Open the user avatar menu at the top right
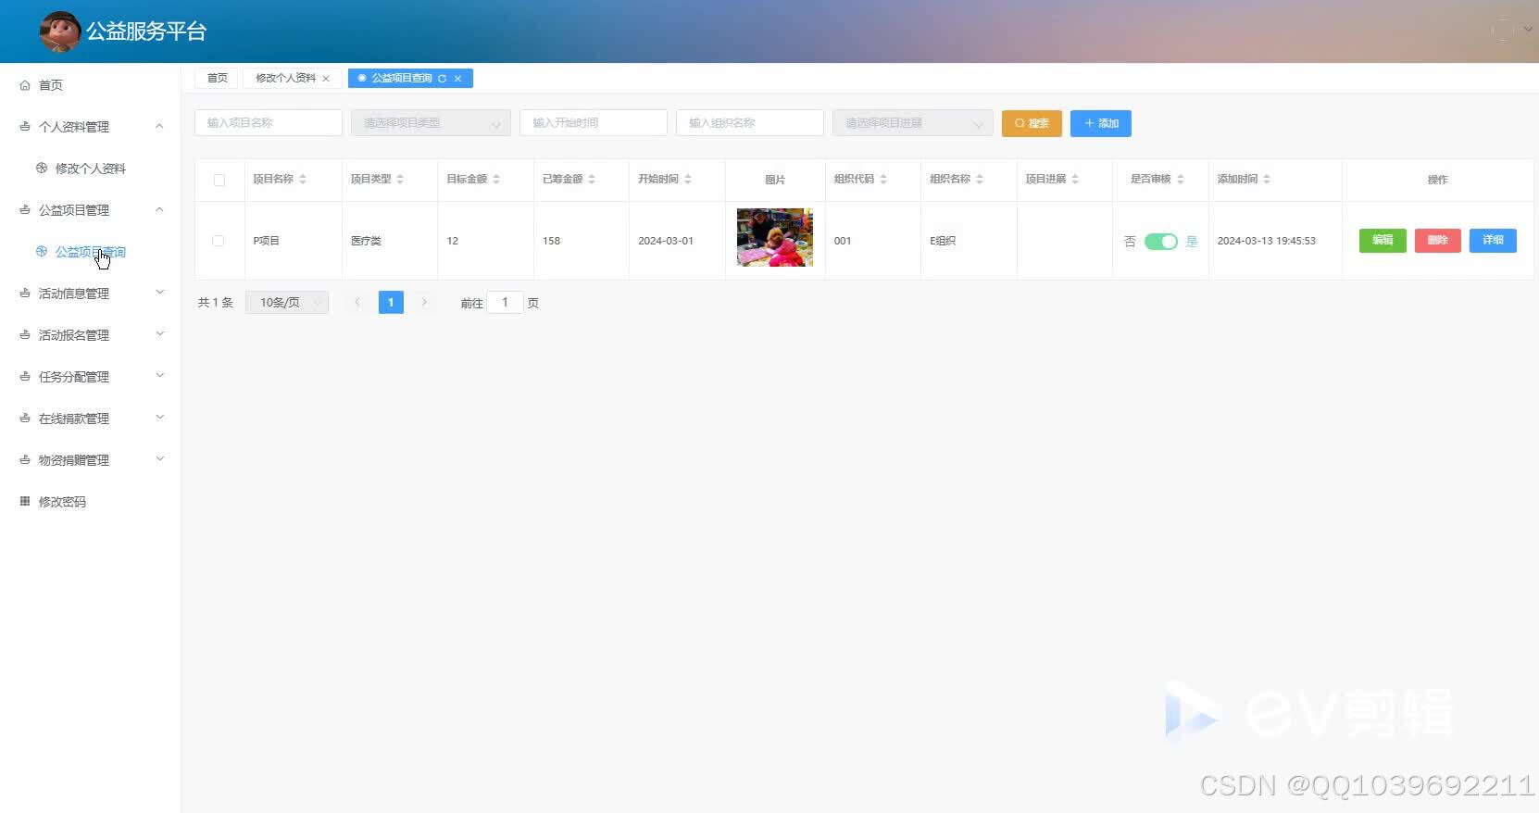The image size is (1539, 813). click(1511, 30)
